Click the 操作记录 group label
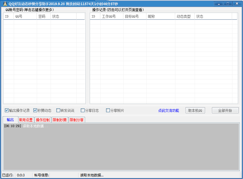 click(118, 10)
